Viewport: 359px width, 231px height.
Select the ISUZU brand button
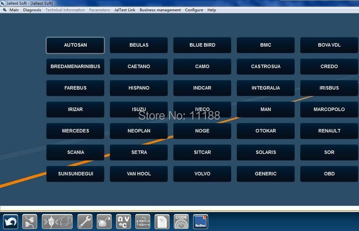pyautogui.click(x=139, y=109)
